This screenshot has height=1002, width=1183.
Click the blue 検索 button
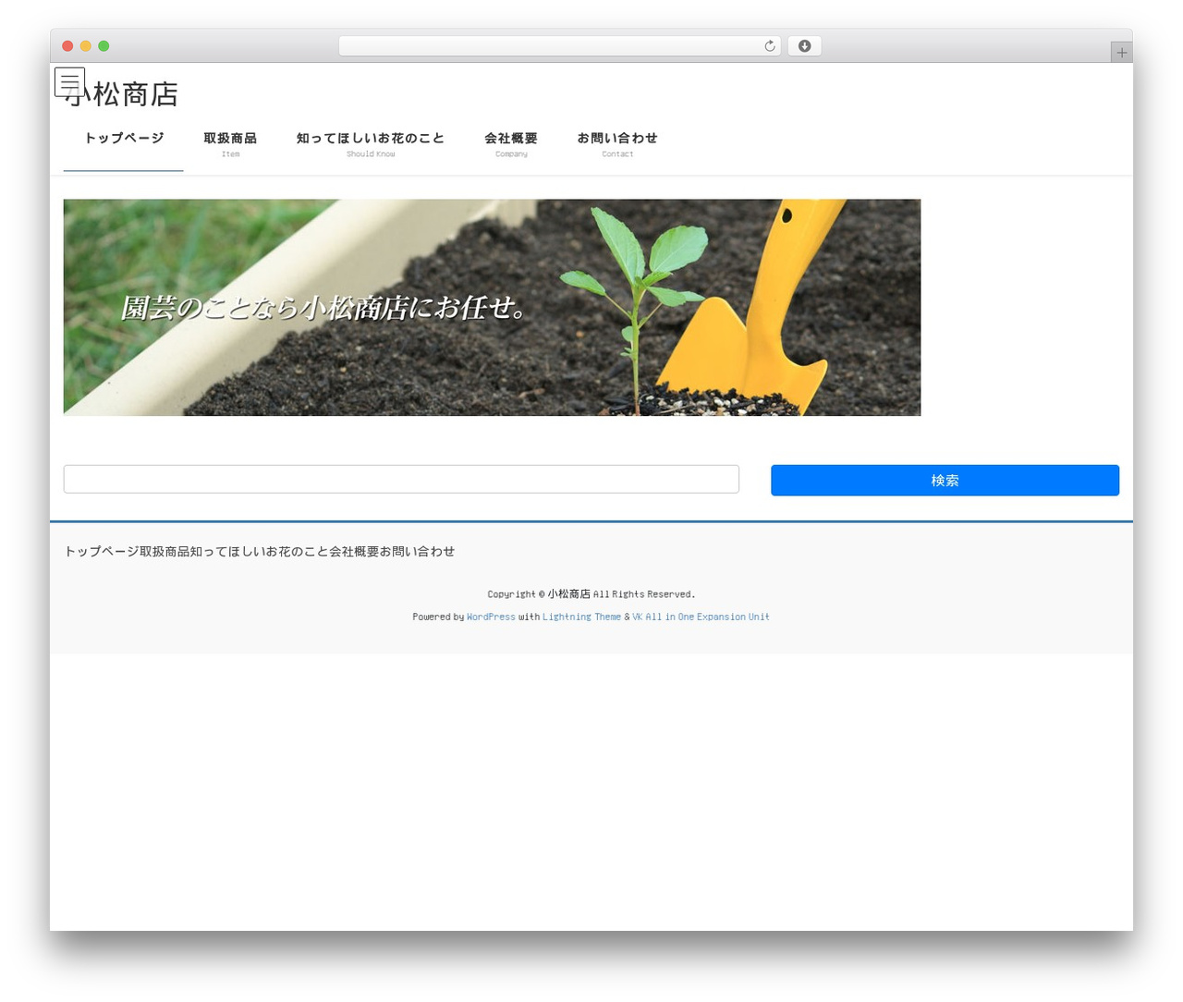click(x=945, y=481)
